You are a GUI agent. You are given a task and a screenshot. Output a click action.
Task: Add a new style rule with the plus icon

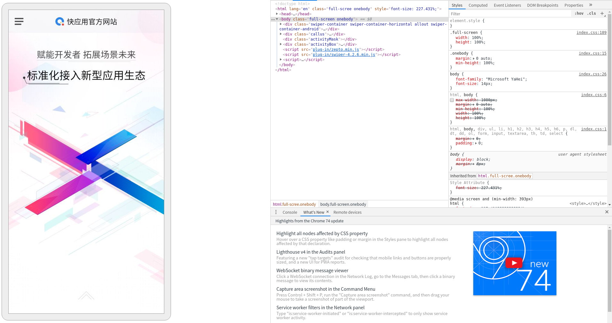tap(602, 13)
